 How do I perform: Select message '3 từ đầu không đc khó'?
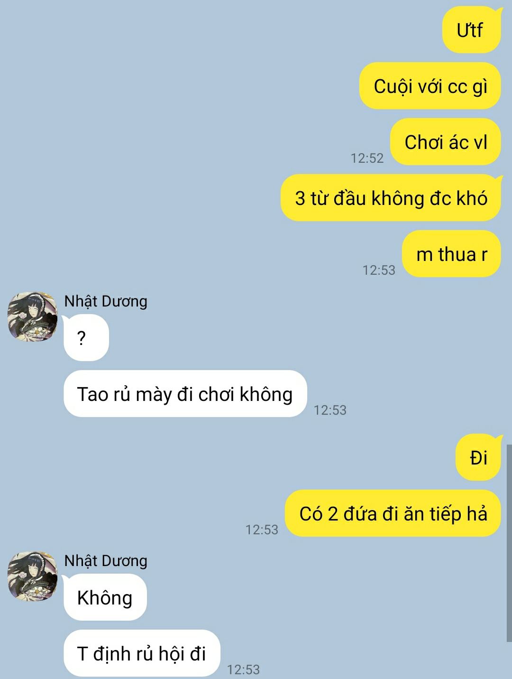click(x=391, y=198)
